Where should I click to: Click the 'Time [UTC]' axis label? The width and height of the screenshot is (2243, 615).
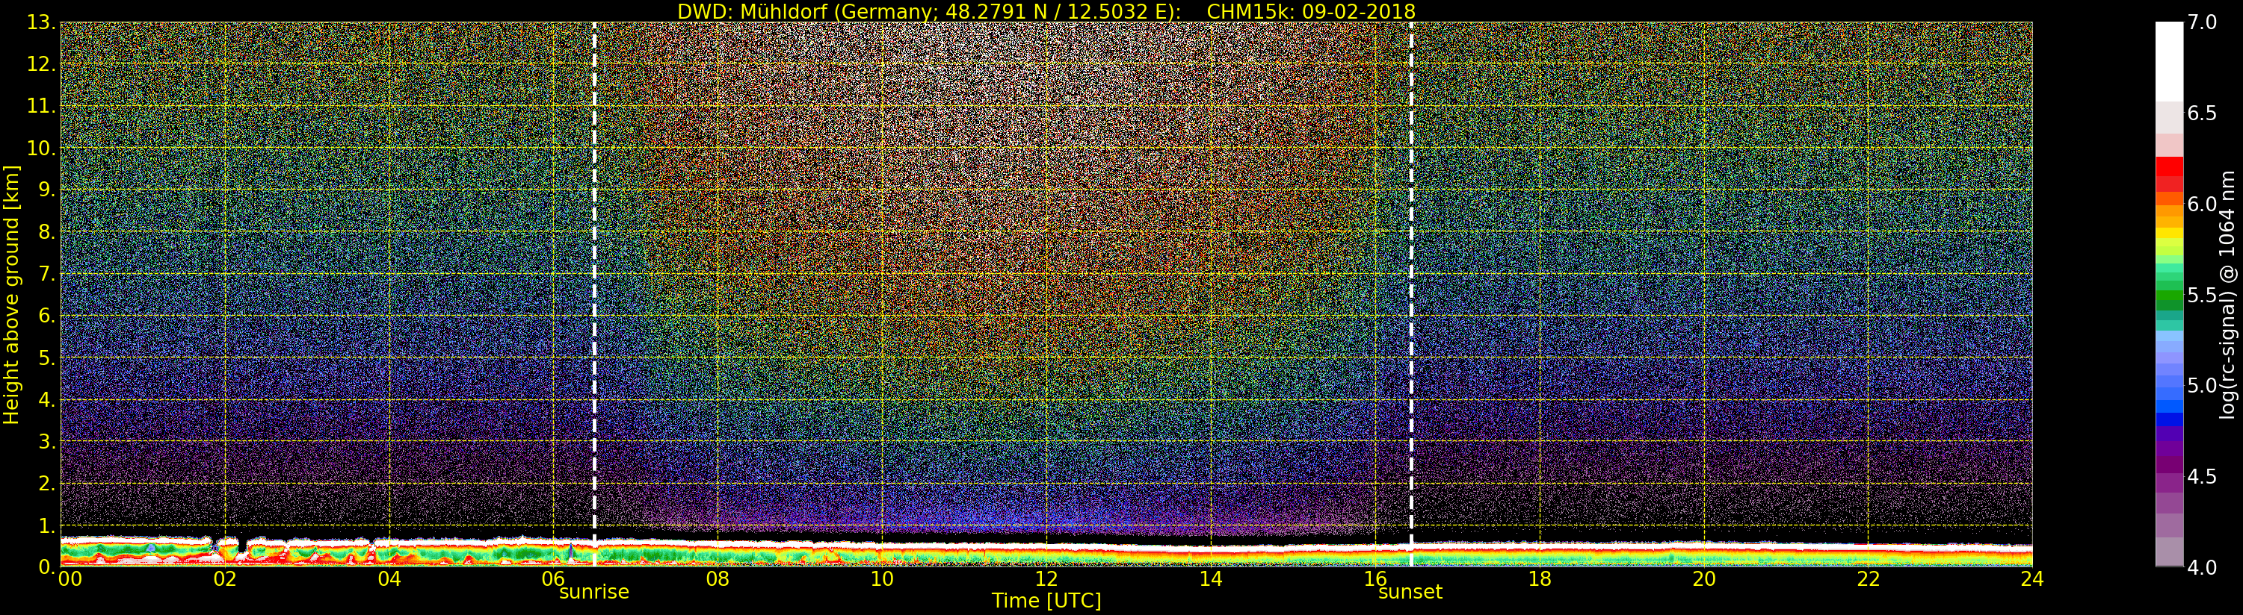1046,601
